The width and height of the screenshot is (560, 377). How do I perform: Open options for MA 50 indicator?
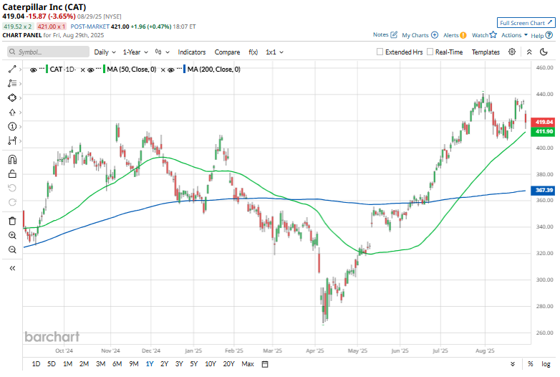(99, 68)
